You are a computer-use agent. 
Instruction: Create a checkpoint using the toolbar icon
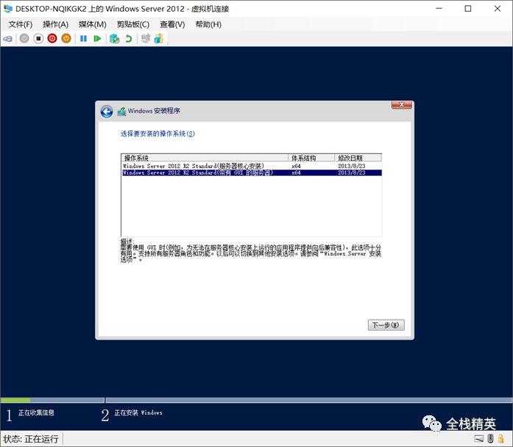coord(114,38)
